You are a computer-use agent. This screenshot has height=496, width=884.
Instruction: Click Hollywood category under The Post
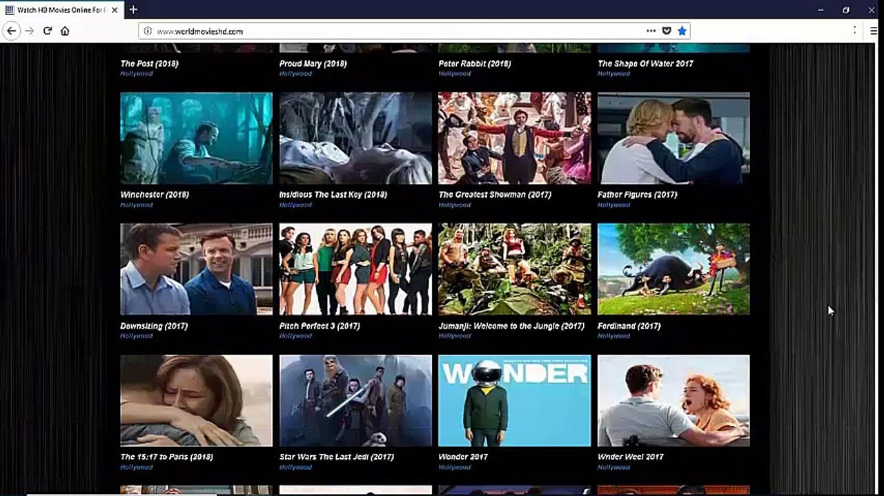tap(137, 74)
